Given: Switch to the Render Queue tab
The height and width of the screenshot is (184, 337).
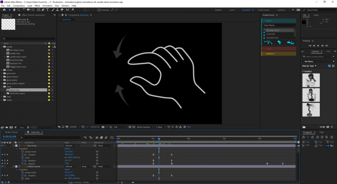Looking at the screenshot, I should (x=11, y=132).
